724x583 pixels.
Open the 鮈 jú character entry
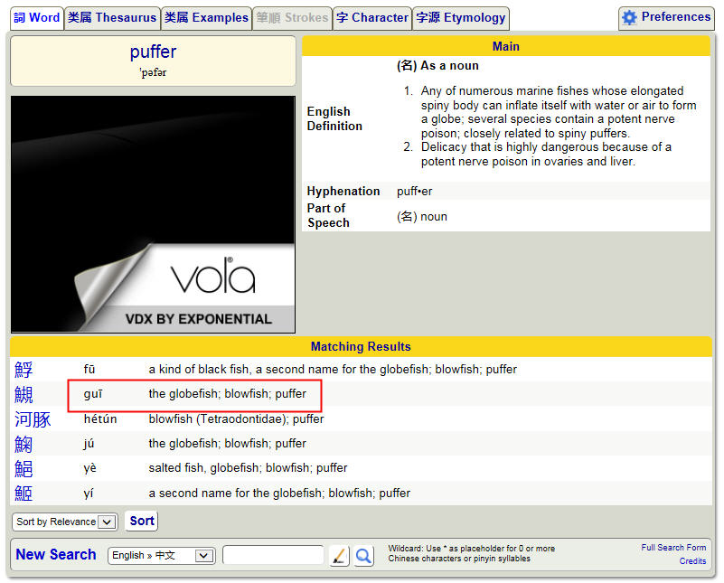[24, 444]
